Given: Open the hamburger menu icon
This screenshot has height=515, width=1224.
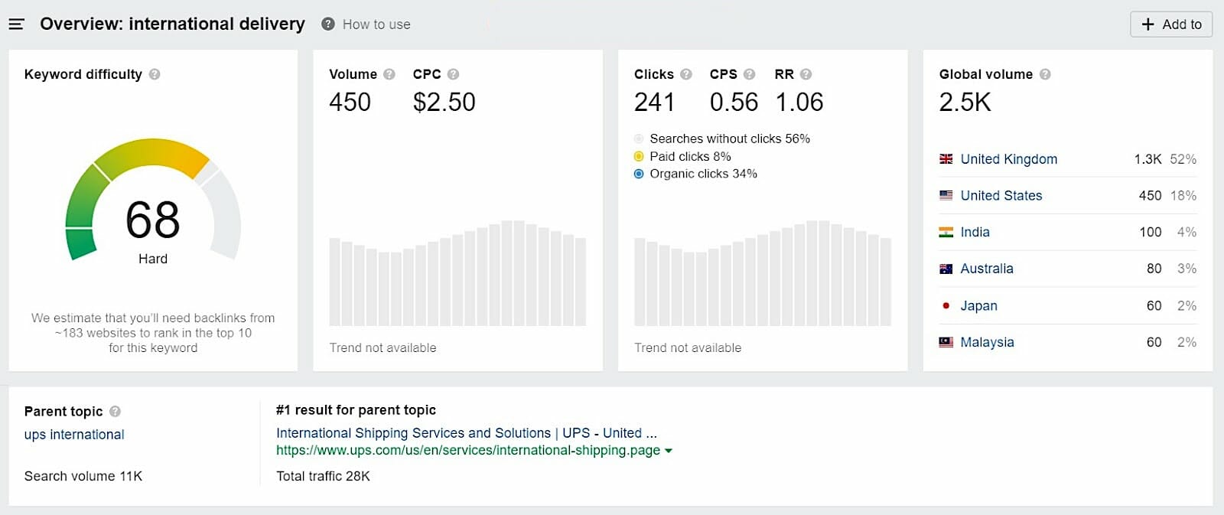Looking at the screenshot, I should (16, 24).
